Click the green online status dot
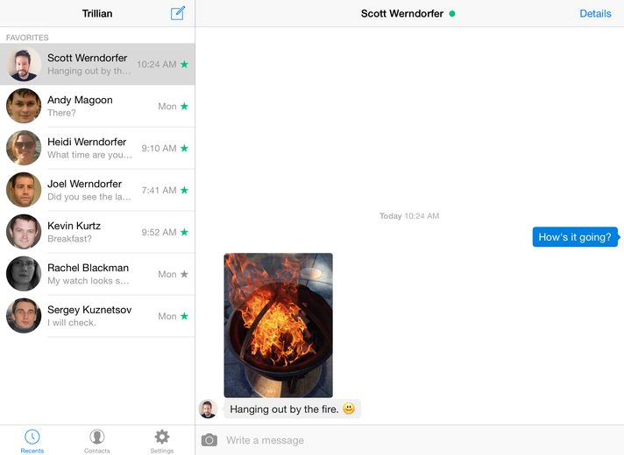624x455 pixels. coord(452,13)
